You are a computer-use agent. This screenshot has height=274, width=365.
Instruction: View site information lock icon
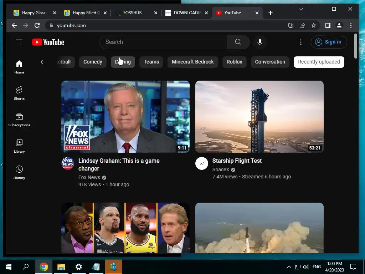[51, 25]
